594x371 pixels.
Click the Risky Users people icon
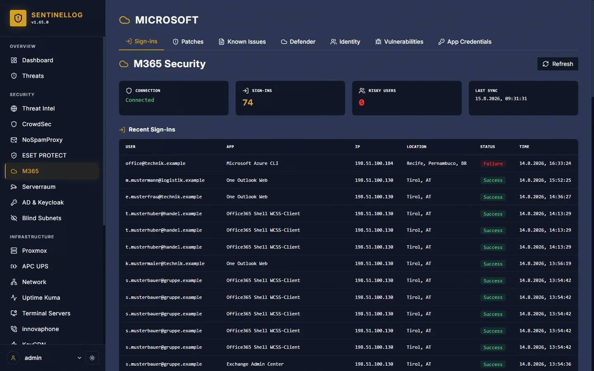362,91
